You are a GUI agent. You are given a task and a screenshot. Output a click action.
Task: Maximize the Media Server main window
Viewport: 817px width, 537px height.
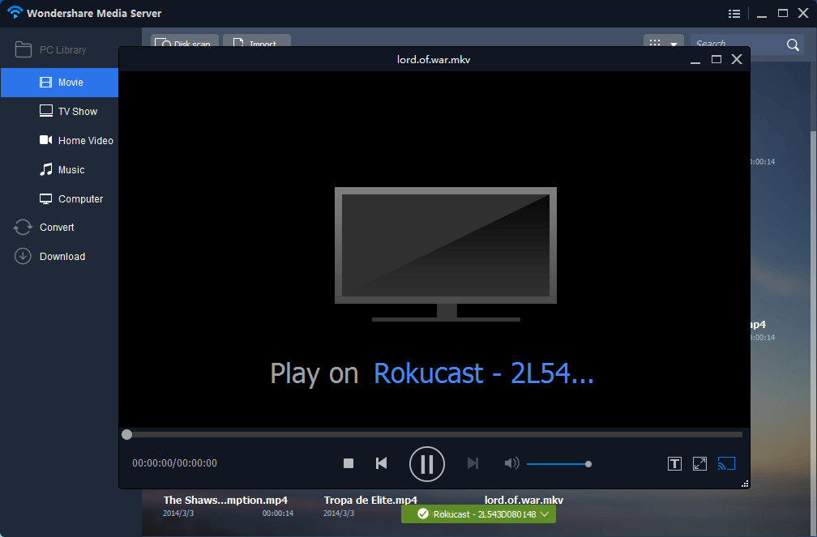783,14
